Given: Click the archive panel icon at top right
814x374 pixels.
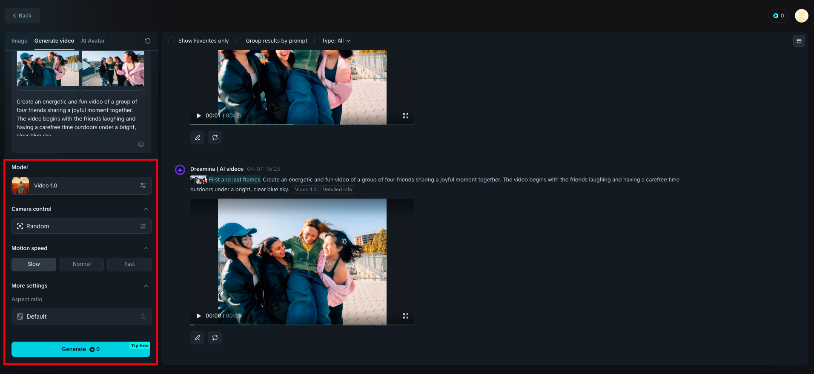Looking at the screenshot, I should coord(799,41).
